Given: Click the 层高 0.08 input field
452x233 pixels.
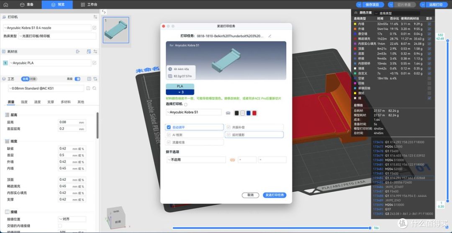Looking at the screenshot, I should tap(72, 122).
